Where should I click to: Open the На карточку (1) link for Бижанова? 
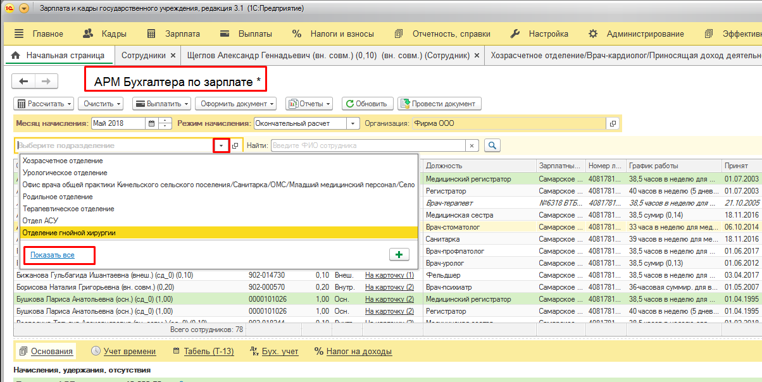[x=389, y=275]
